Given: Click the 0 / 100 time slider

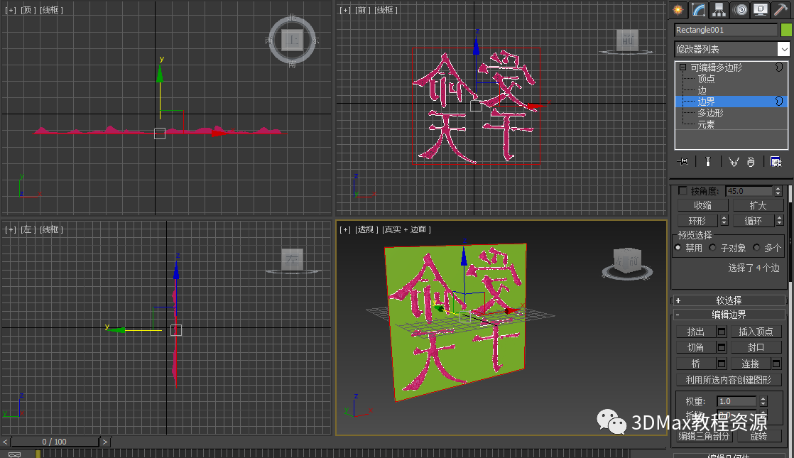Looking at the screenshot, I should [55, 442].
